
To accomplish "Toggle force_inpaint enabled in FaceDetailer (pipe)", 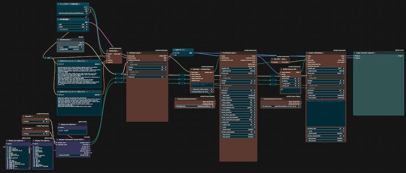I will point(238,98).
